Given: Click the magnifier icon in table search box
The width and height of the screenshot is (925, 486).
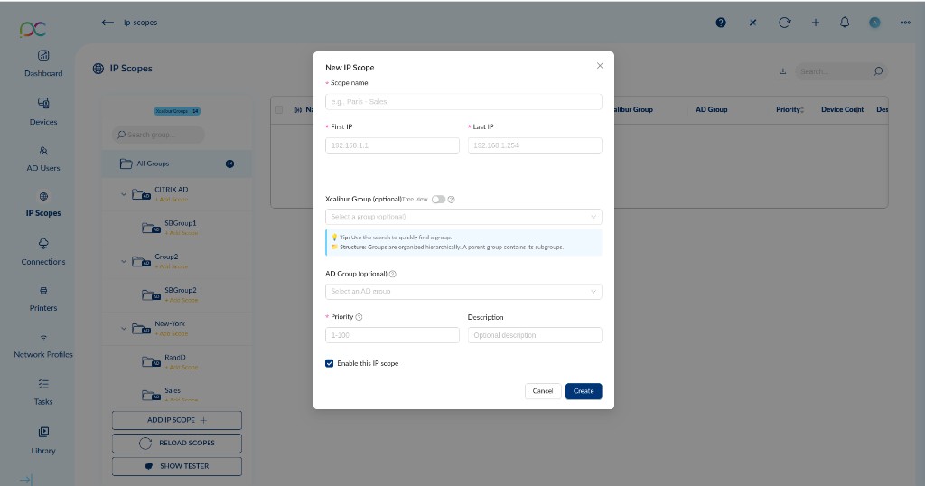Looking at the screenshot, I should coord(878,71).
